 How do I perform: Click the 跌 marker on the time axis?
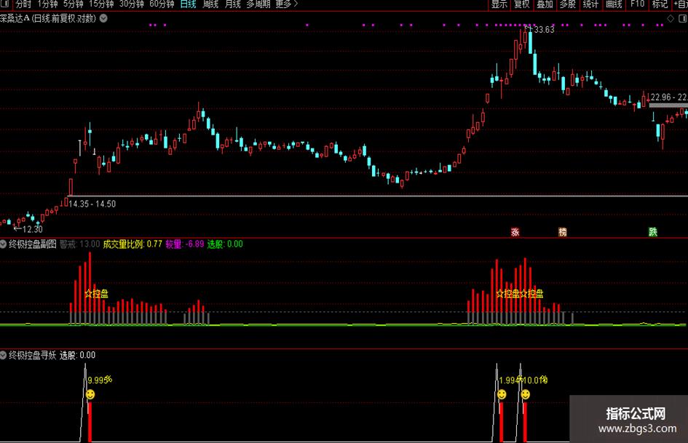(x=653, y=232)
